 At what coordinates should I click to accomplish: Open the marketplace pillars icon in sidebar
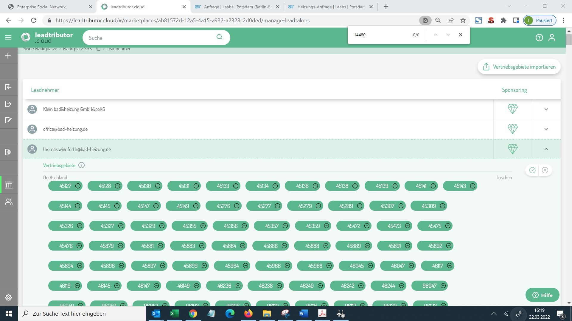[9, 185]
